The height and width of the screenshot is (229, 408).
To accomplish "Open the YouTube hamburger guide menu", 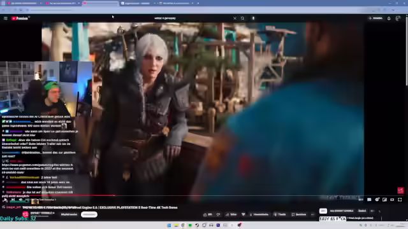I will pyautogui.click(x=6, y=18).
